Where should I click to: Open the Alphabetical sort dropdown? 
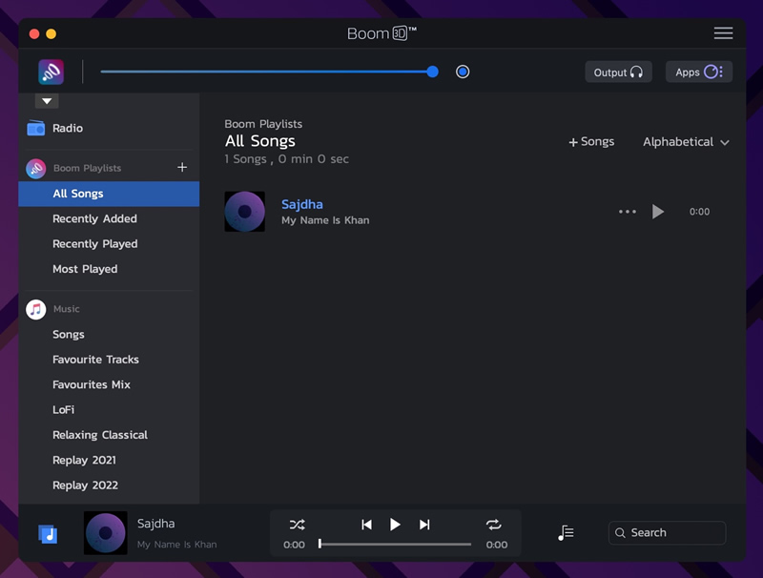point(686,142)
